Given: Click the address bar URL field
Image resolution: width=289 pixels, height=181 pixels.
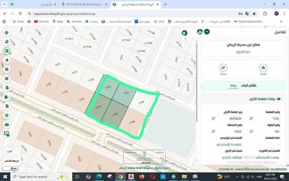Looking at the screenshot, I should point(133,14).
